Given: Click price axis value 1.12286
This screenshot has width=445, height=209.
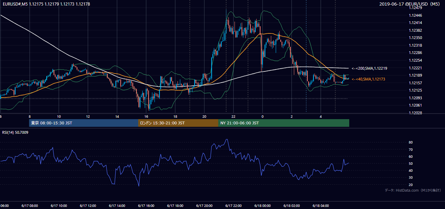Looking at the screenshot, I should [415, 53].
